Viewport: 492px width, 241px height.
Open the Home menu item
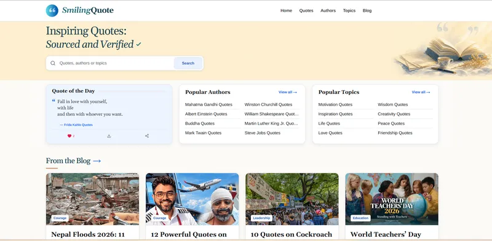pos(286,10)
